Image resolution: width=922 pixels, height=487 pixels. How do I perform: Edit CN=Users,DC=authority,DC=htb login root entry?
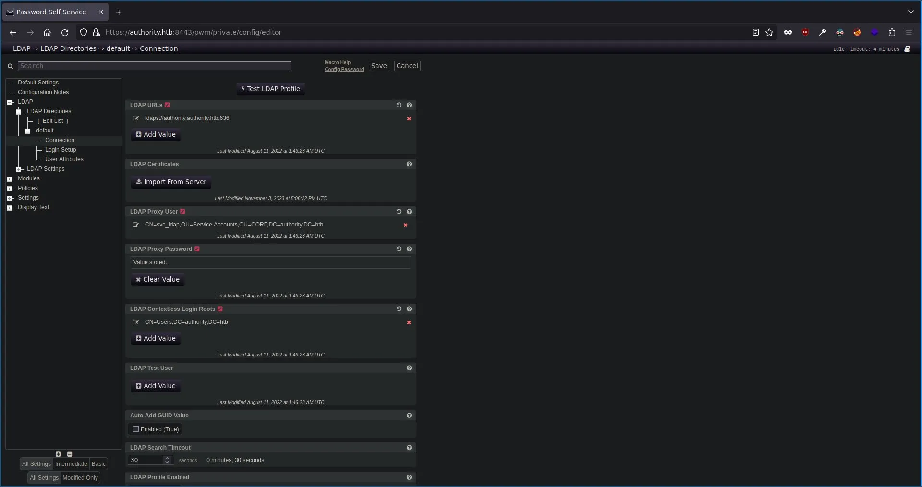[136, 322]
